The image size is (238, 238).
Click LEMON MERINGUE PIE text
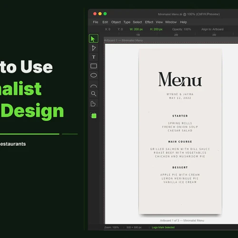click(x=180, y=178)
